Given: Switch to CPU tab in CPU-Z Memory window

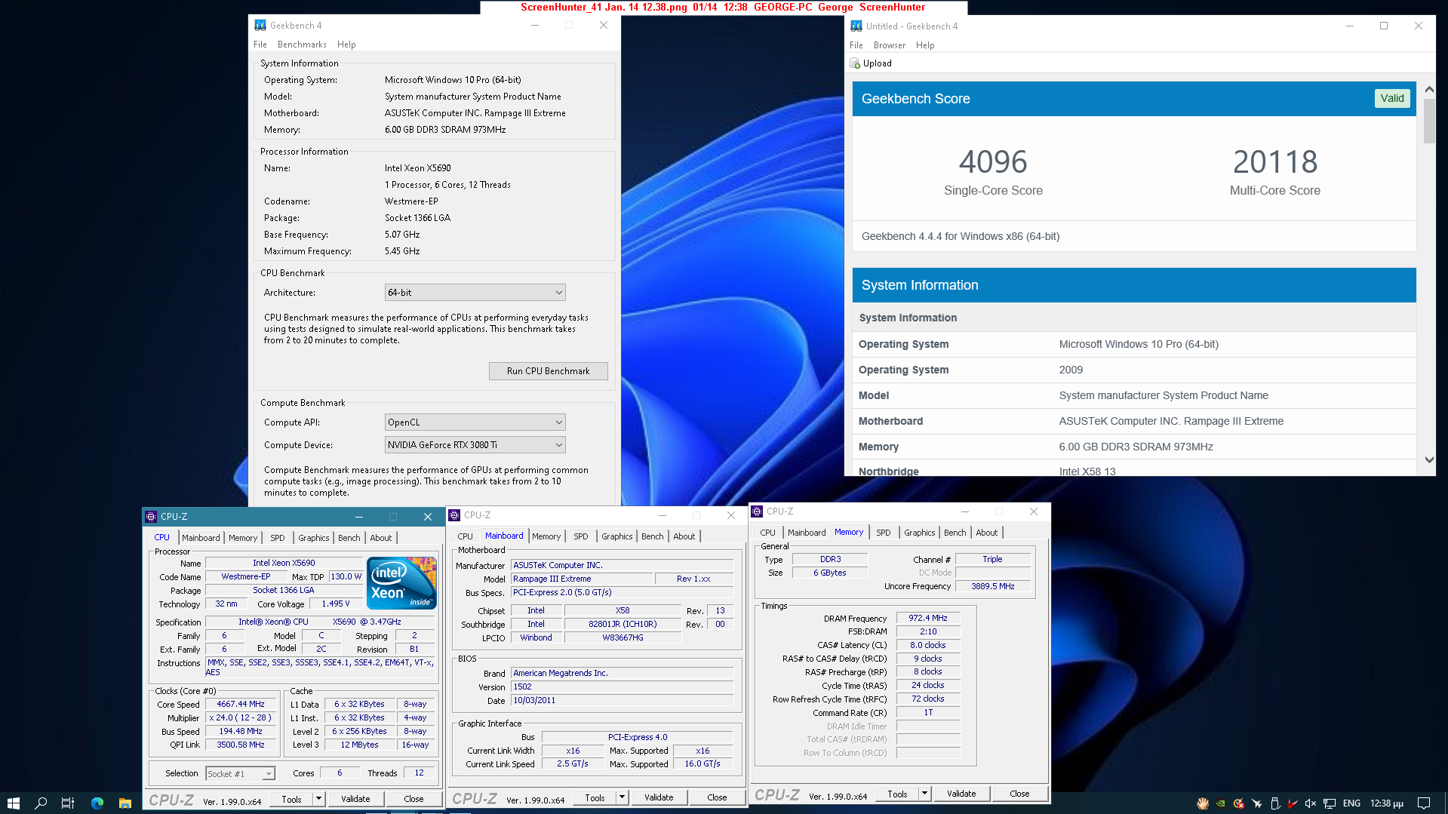Looking at the screenshot, I should tap(767, 533).
